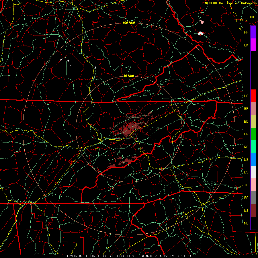Screen dimensions: 258x258
Task: Select the yellow BD legend swatch
Action: 253,122
